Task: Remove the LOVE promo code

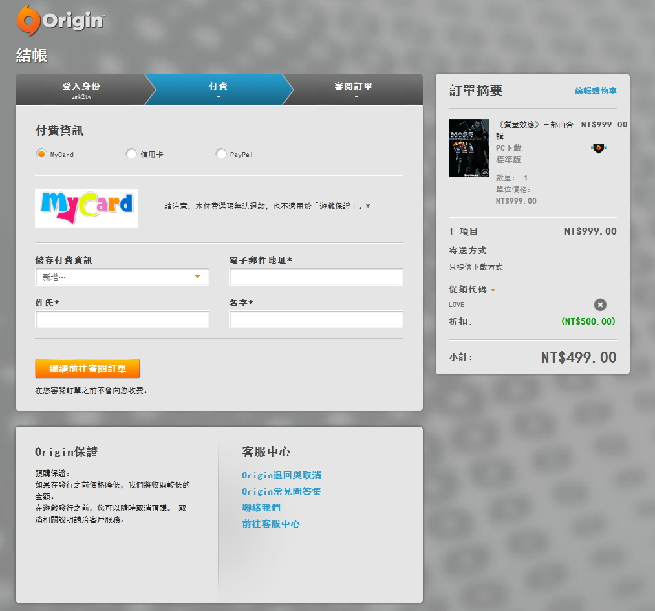Action: (600, 305)
